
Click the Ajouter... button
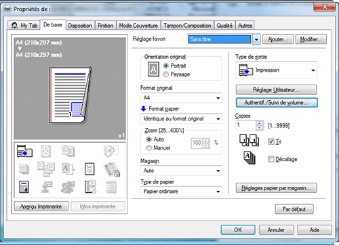(x=278, y=39)
